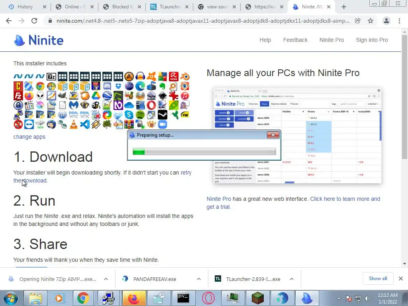
Task: Click the Spotify icon
Action: (140, 115)
